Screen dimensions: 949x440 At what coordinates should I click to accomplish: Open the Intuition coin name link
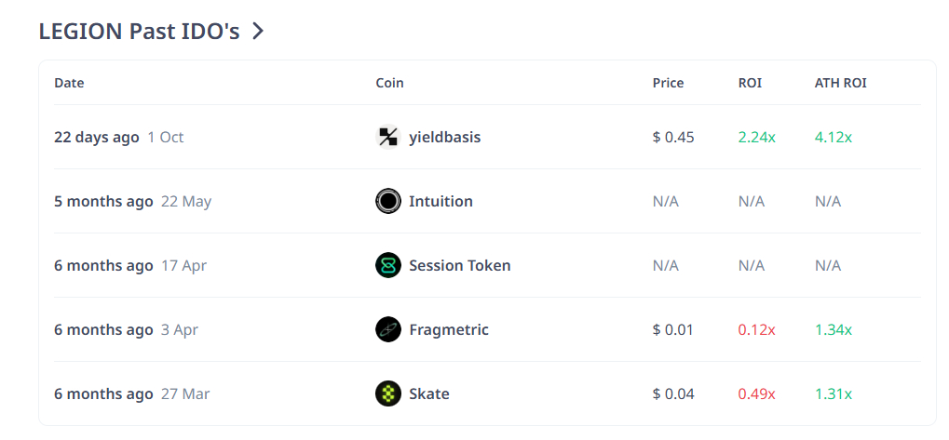click(x=441, y=201)
